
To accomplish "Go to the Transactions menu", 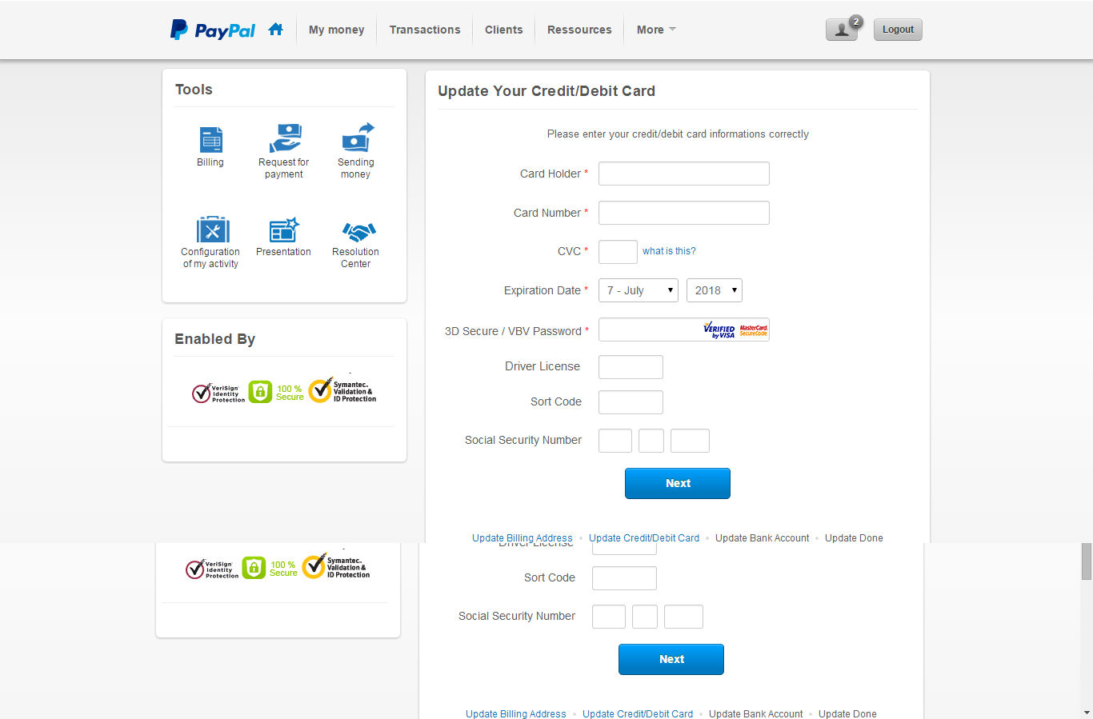I will (425, 30).
